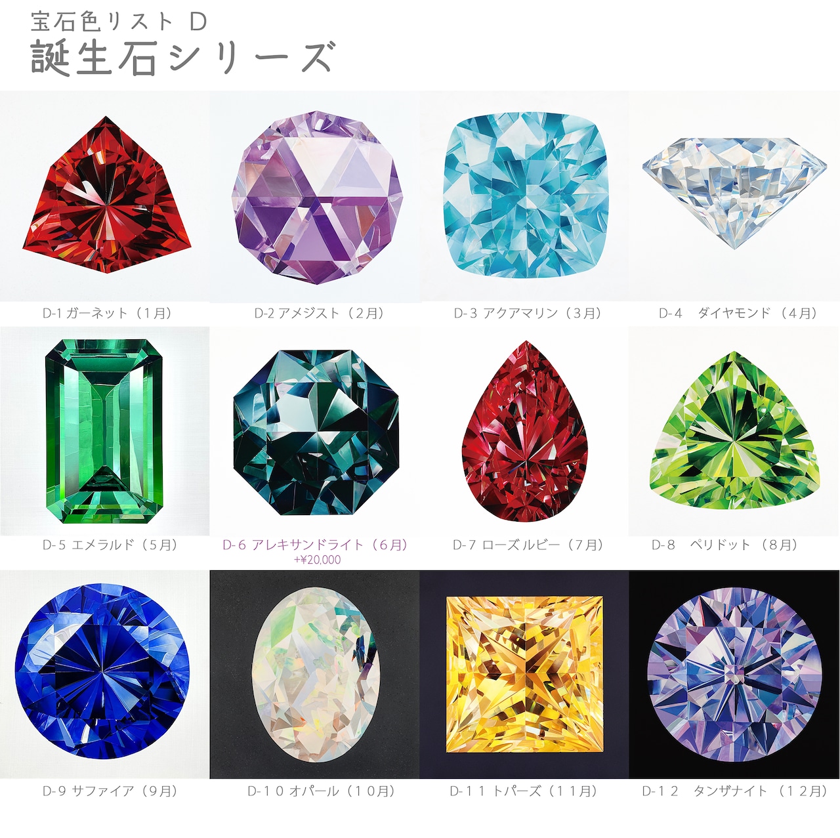Click the 誕生石シリーズ heading
The image size is (840, 838).
click(183, 58)
